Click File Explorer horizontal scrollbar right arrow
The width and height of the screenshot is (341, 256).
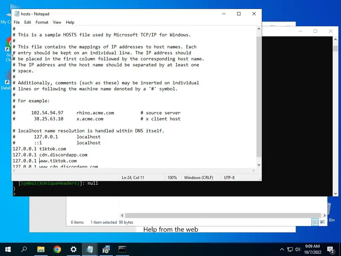[x=324, y=216]
